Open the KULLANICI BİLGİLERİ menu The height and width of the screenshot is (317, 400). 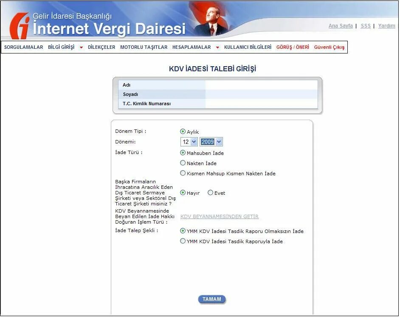pos(248,47)
